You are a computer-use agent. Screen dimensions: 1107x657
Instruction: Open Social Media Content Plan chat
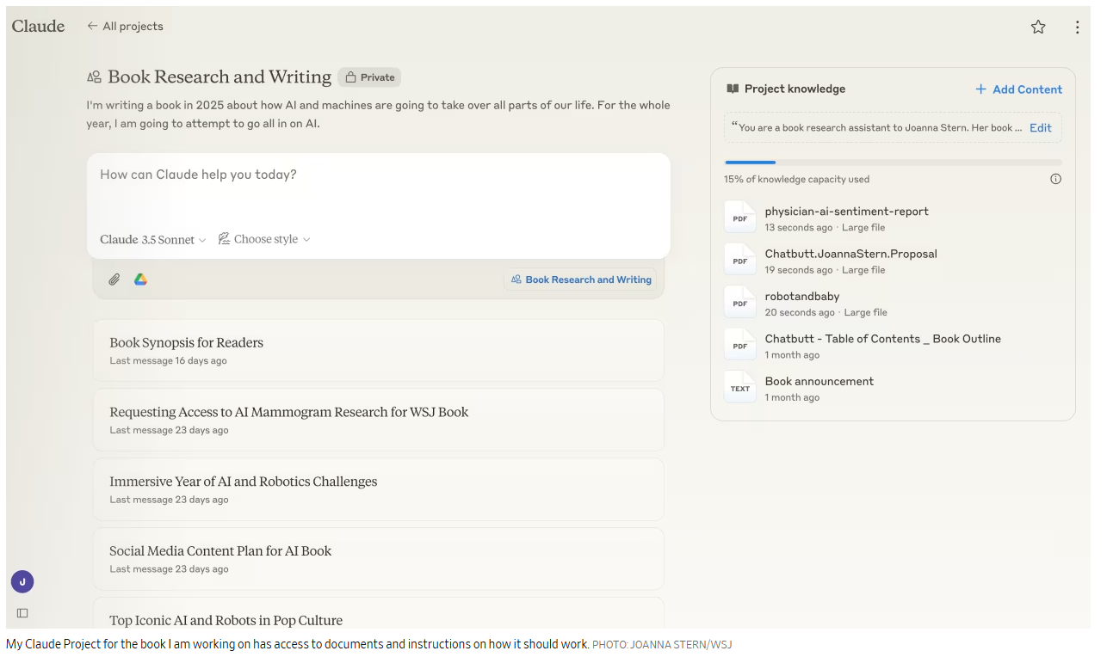tap(378, 559)
